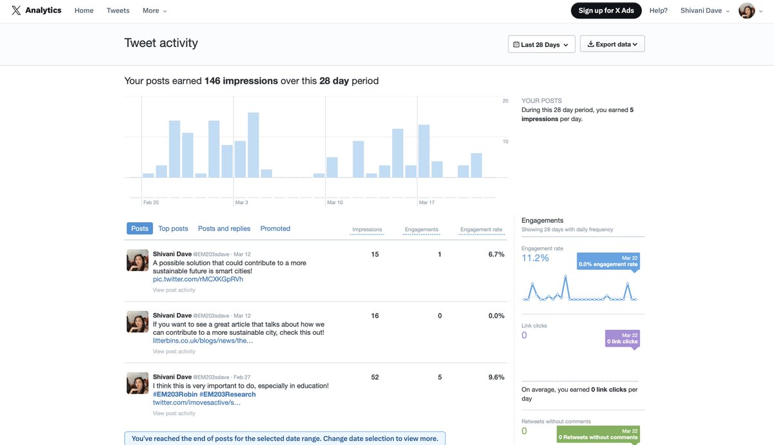This screenshot has width=774, height=445.
Task: Go to Home in the navigation bar
Action: [84, 10]
